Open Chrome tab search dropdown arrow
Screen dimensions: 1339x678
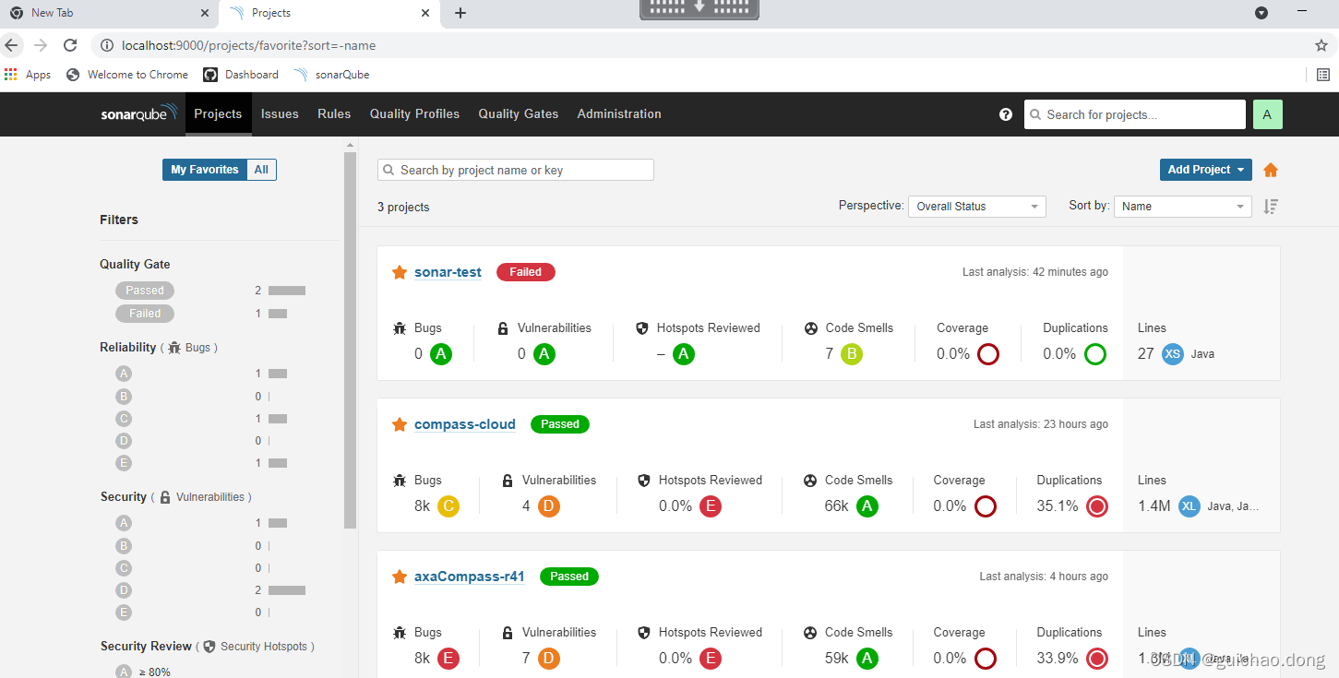tap(1261, 13)
